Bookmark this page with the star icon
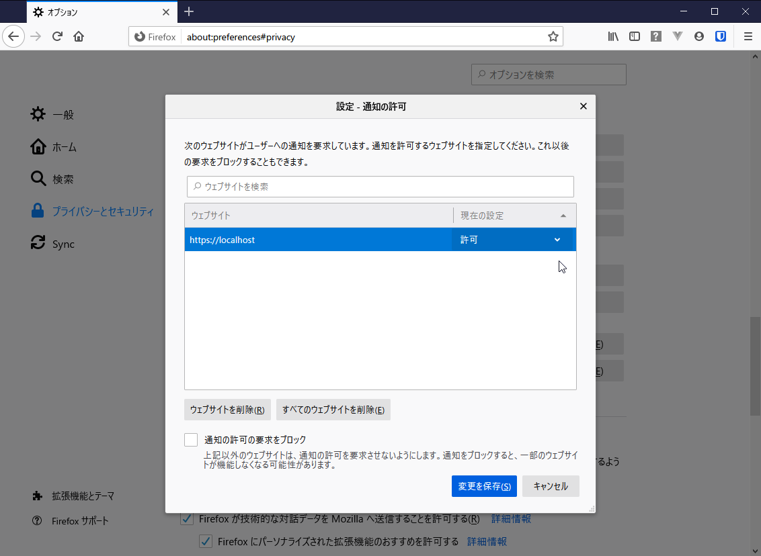Image resolution: width=761 pixels, height=556 pixels. tap(553, 37)
